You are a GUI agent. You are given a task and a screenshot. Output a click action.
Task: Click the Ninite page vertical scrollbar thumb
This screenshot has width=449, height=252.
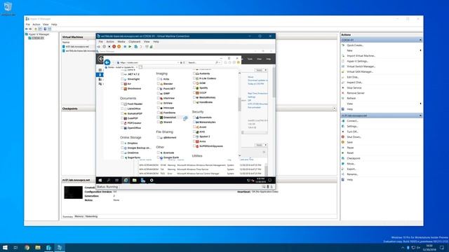(x=240, y=104)
